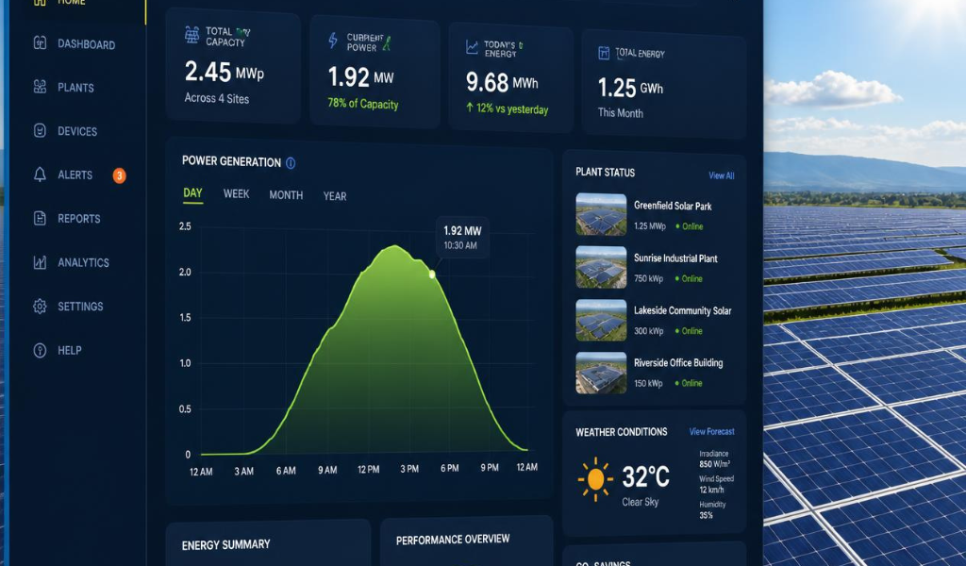This screenshot has width=966, height=566.
Task: Click the Current Power lightning icon
Action: coord(333,41)
